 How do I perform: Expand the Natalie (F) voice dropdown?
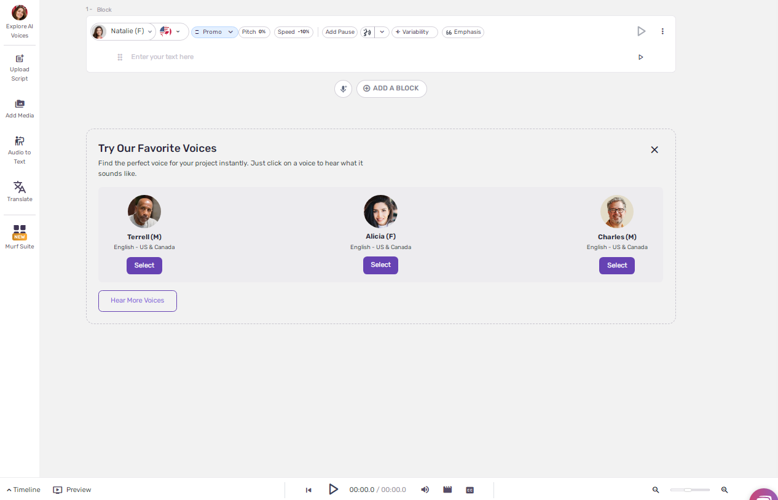(124, 31)
